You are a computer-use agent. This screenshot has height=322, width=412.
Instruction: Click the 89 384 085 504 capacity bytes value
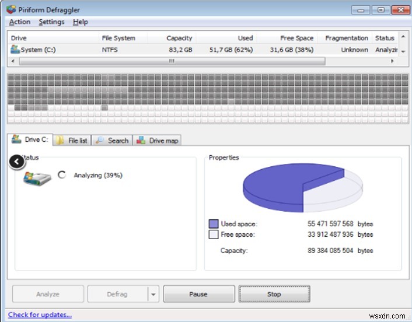tap(330, 250)
